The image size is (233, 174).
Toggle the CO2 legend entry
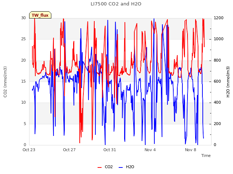coord(105,167)
